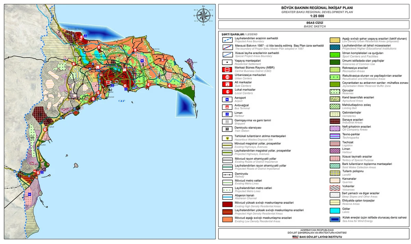
Task: Select the Cemeteries swatch
Action: (335, 114)
